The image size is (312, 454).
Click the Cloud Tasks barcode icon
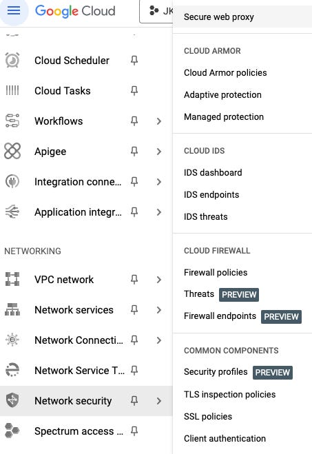click(x=12, y=91)
